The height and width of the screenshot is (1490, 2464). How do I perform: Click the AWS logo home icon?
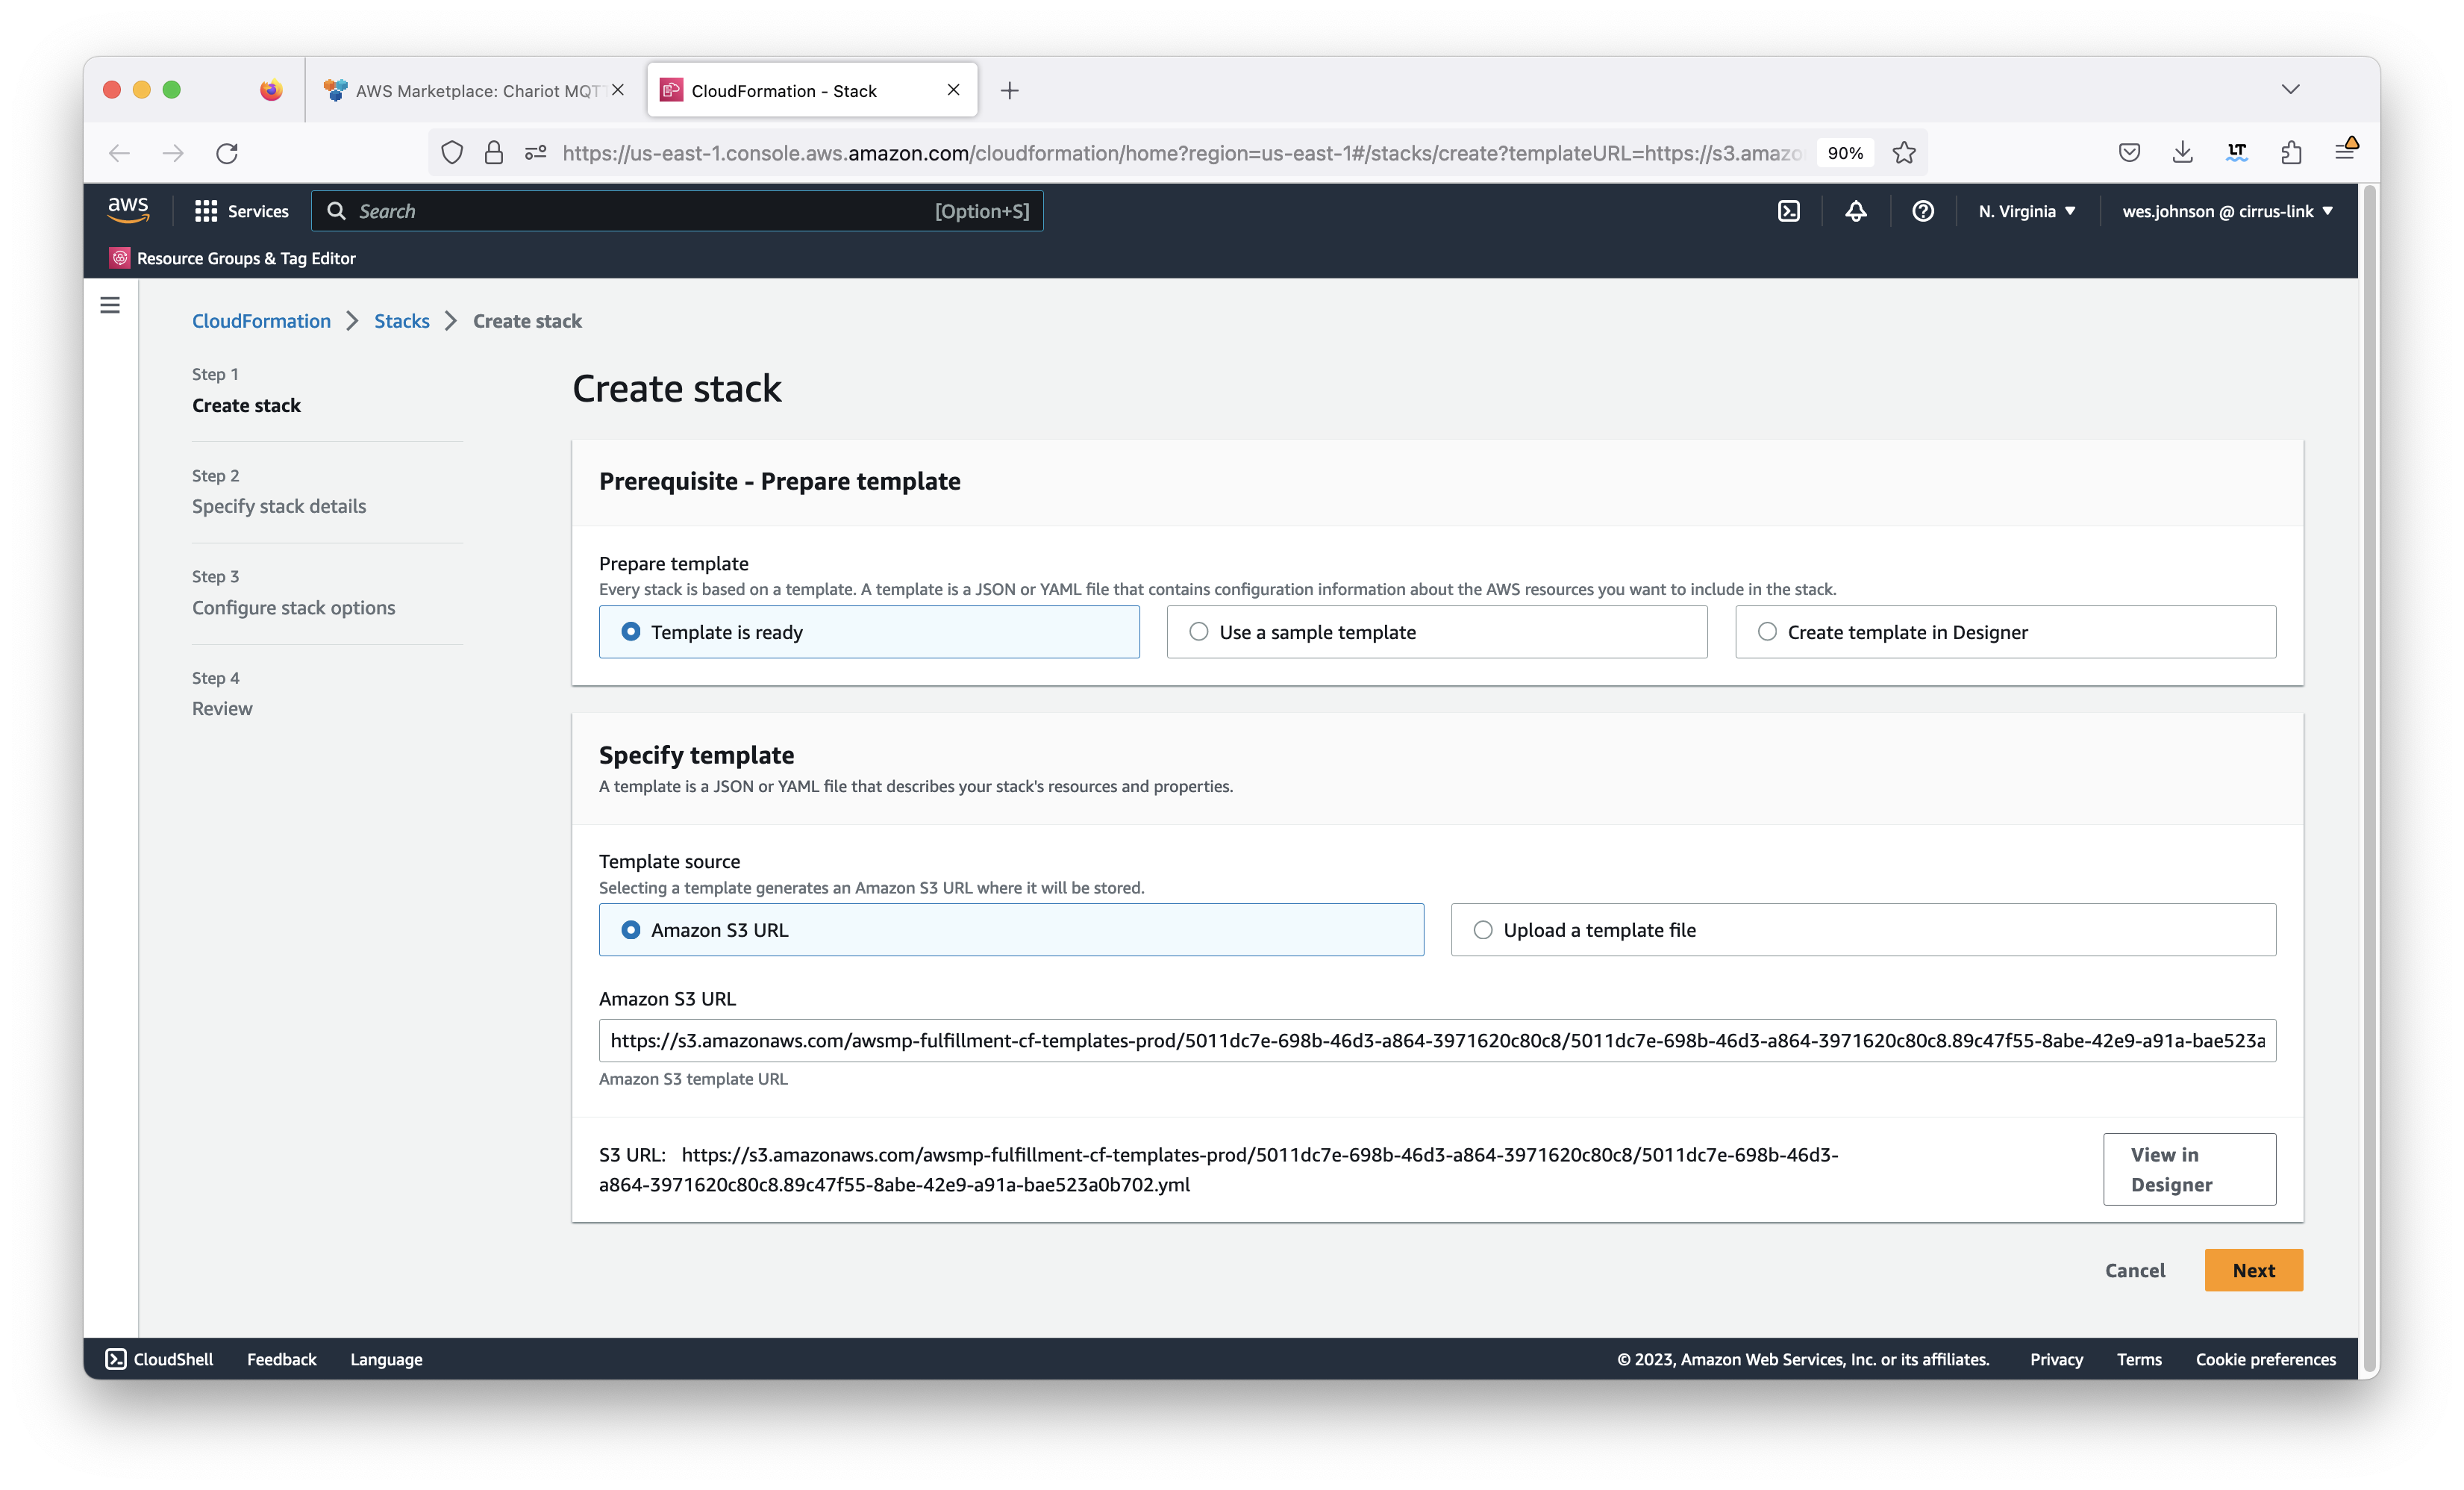click(128, 211)
